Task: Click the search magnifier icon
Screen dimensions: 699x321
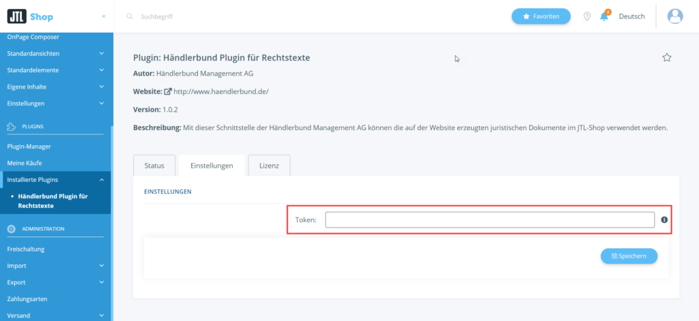Action: 130,16
